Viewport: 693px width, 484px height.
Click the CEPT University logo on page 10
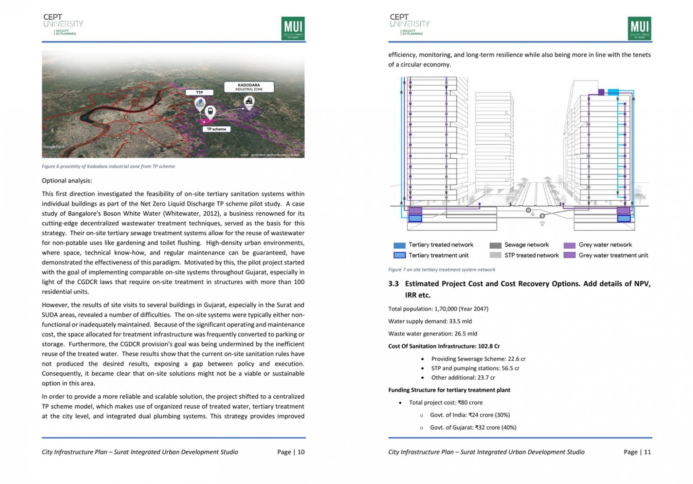63,25
